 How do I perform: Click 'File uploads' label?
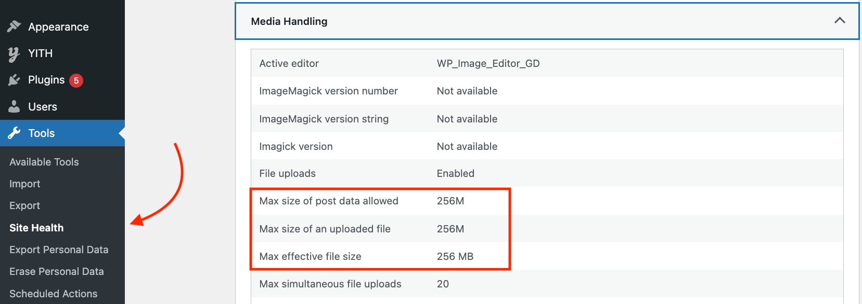[x=288, y=173]
